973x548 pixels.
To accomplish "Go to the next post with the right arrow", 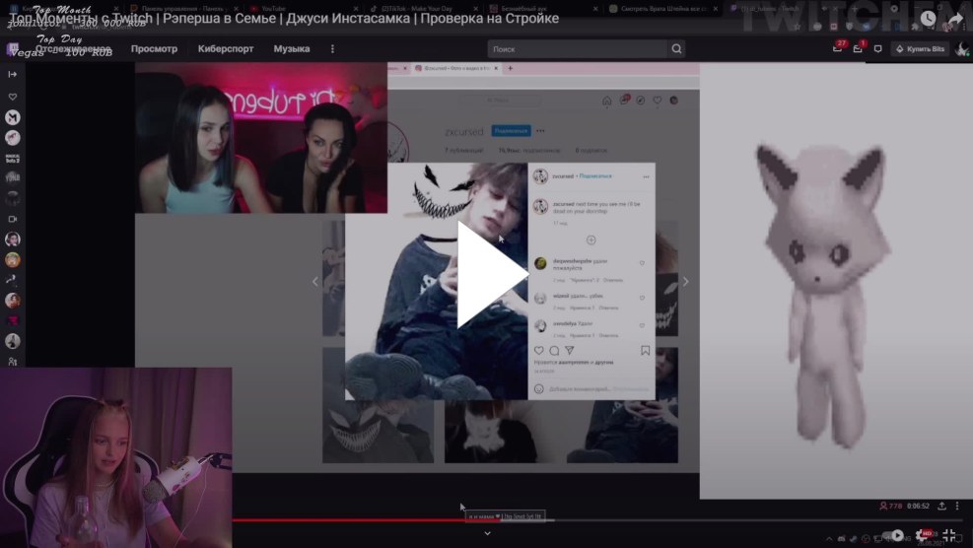I will (x=685, y=282).
